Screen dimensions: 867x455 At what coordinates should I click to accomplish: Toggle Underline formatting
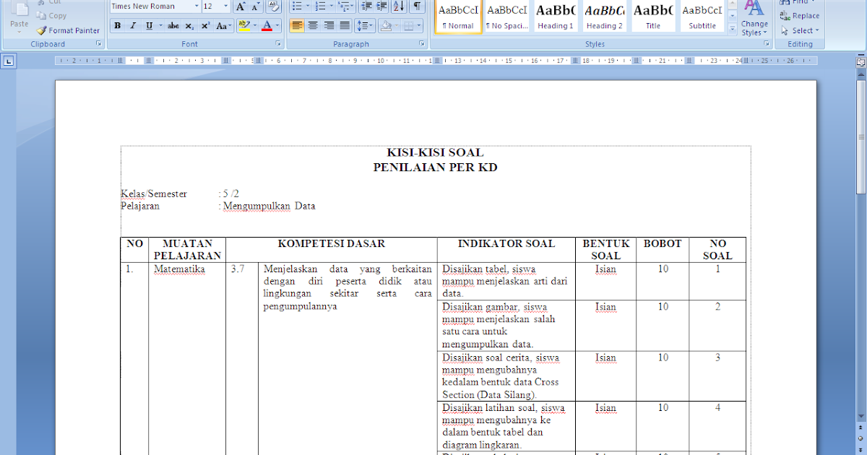149,26
